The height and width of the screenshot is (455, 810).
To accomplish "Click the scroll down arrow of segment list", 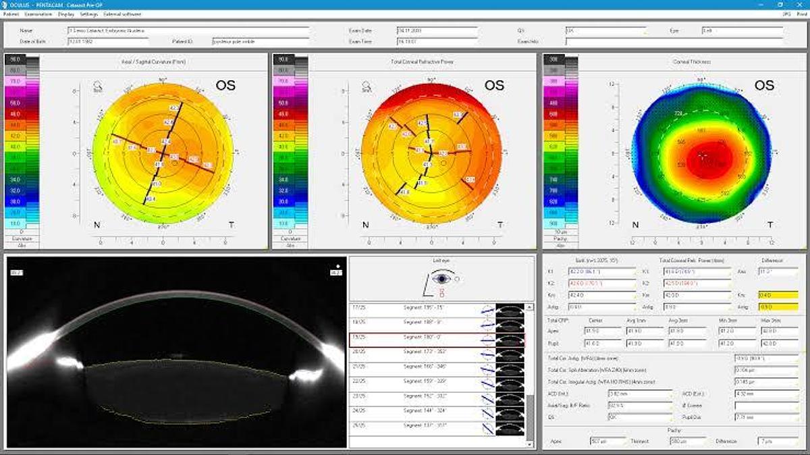I will (529, 443).
